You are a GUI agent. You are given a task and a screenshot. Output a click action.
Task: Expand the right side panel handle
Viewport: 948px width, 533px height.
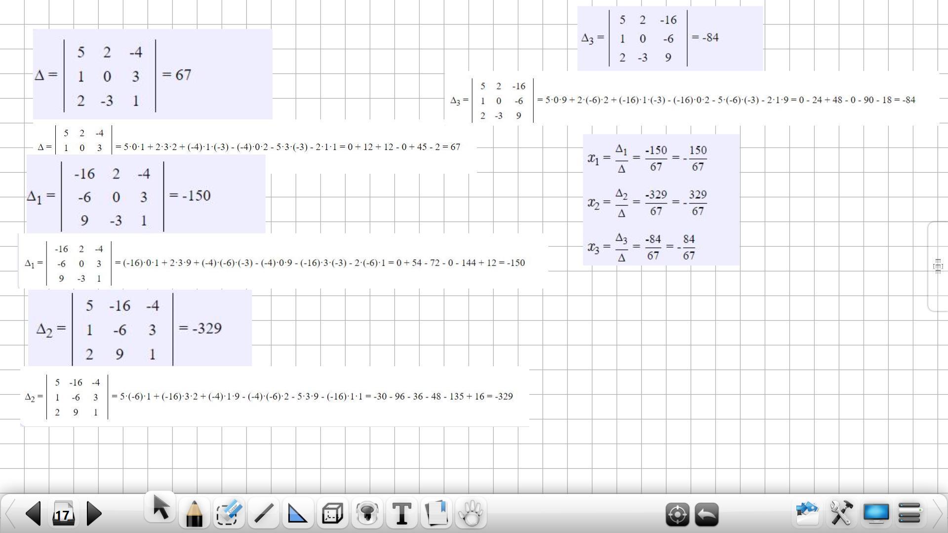[938, 266]
